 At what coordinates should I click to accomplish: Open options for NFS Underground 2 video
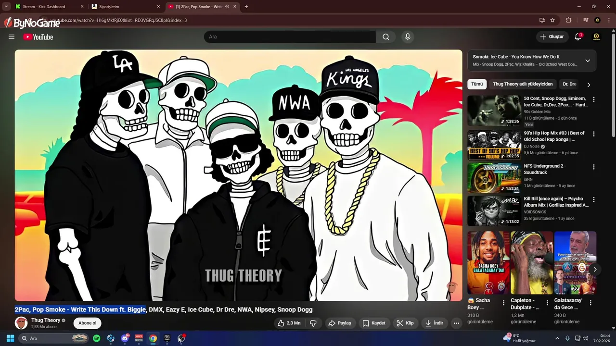pyautogui.click(x=594, y=167)
